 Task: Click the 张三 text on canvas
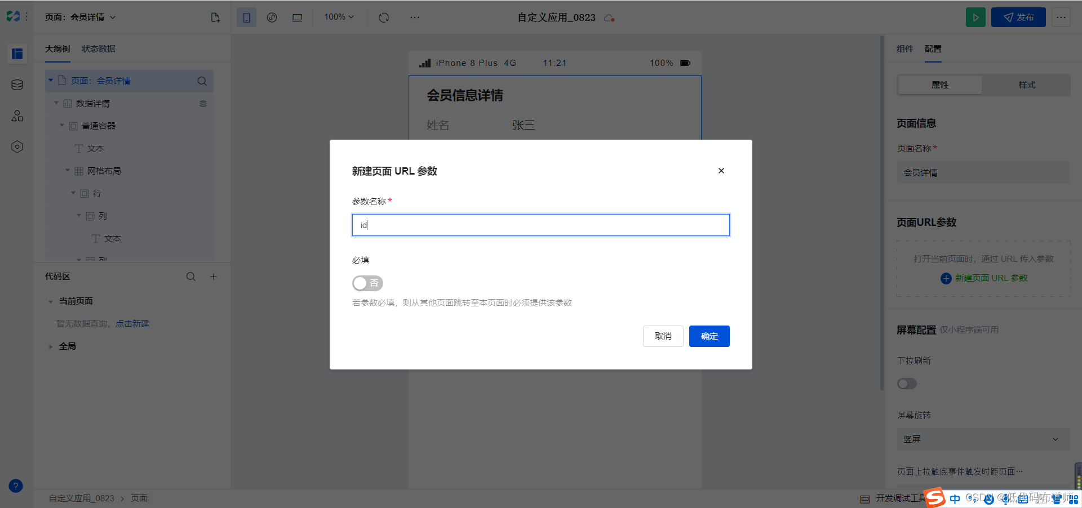click(524, 125)
